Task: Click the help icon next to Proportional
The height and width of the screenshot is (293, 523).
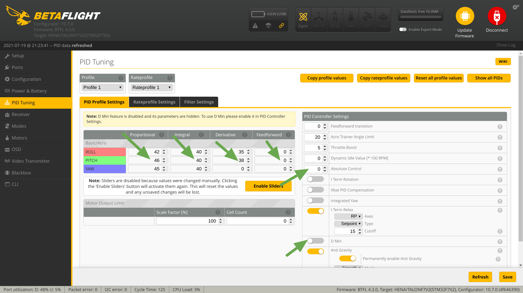Action: (x=162, y=135)
